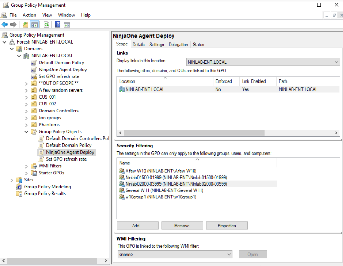This screenshot has width=343, height=266.
Task: Select the Group Policy Modeling node icon
Action: (20, 187)
